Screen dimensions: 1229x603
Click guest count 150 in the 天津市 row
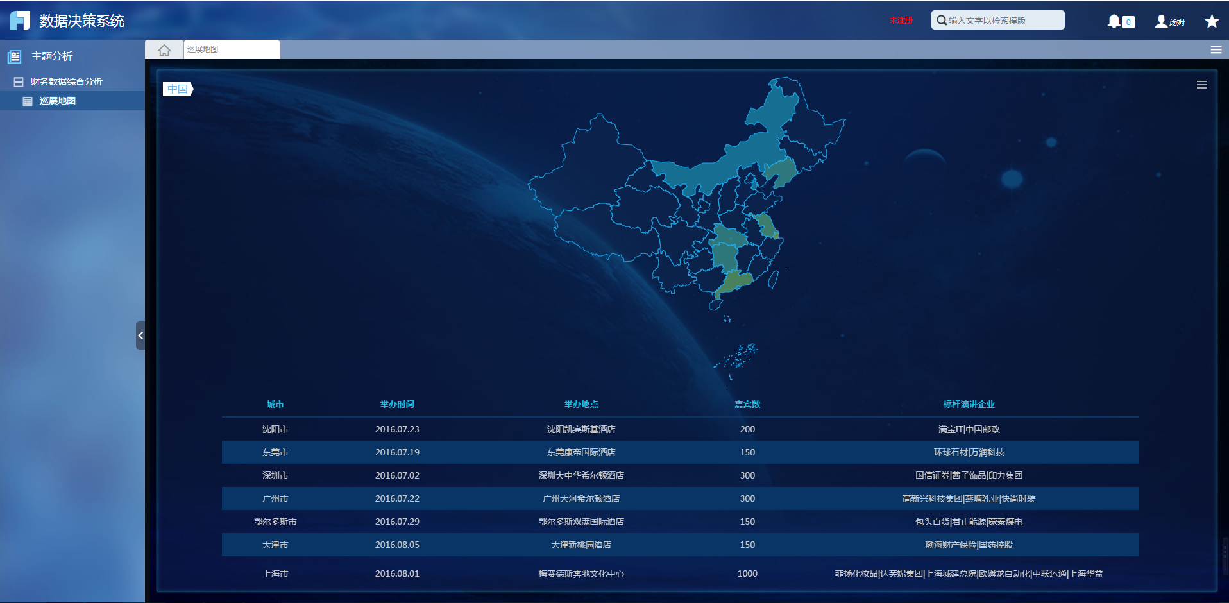coord(747,545)
